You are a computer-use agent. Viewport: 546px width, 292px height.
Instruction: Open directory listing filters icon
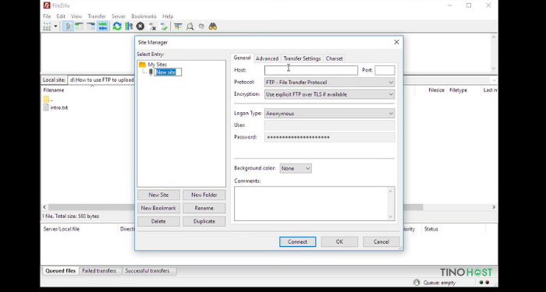click(x=179, y=26)
